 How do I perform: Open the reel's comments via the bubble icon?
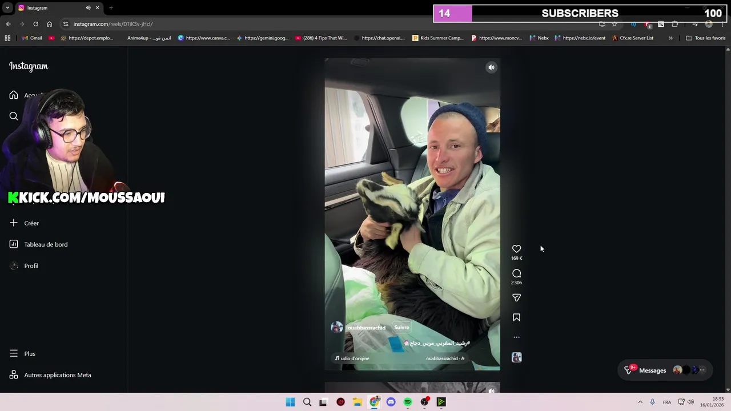[516, 273]
